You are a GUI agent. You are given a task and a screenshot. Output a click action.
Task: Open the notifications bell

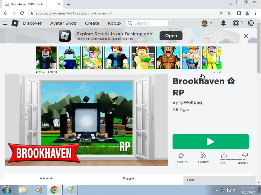[223, 23]
